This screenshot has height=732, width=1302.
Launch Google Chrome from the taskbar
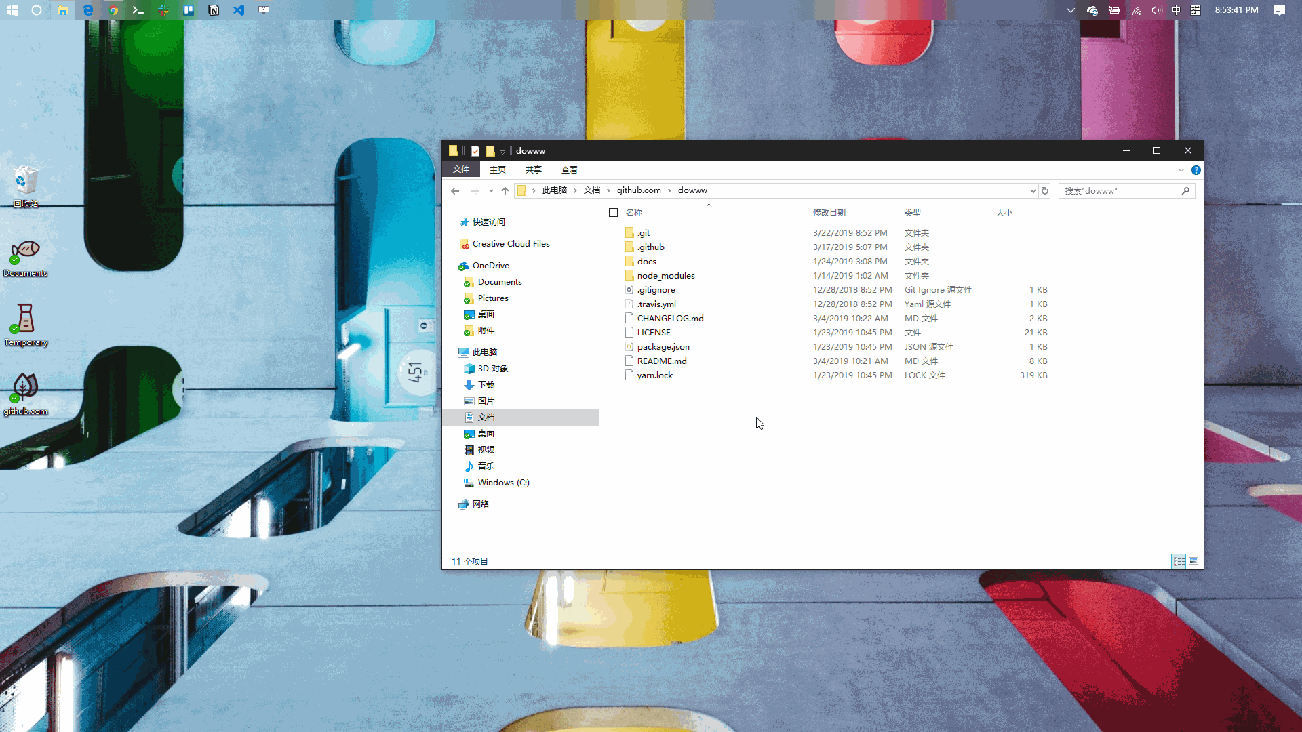tap(113, 10)
